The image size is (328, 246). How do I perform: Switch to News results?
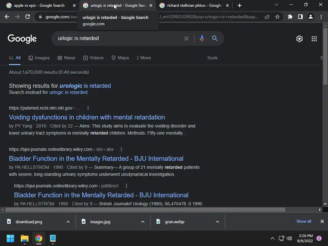67,58
